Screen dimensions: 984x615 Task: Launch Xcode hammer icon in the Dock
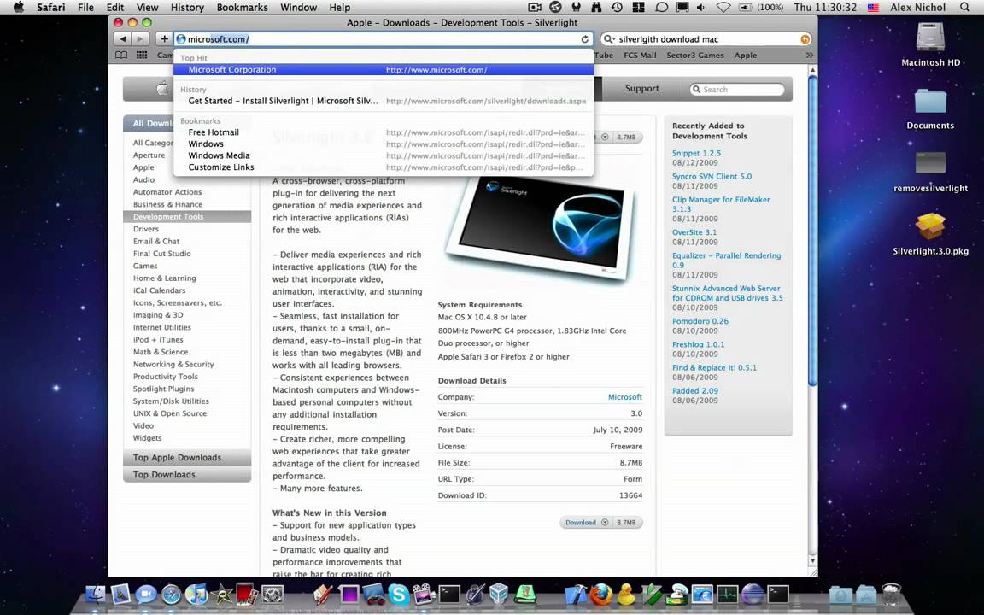click(x=576, y=594)
